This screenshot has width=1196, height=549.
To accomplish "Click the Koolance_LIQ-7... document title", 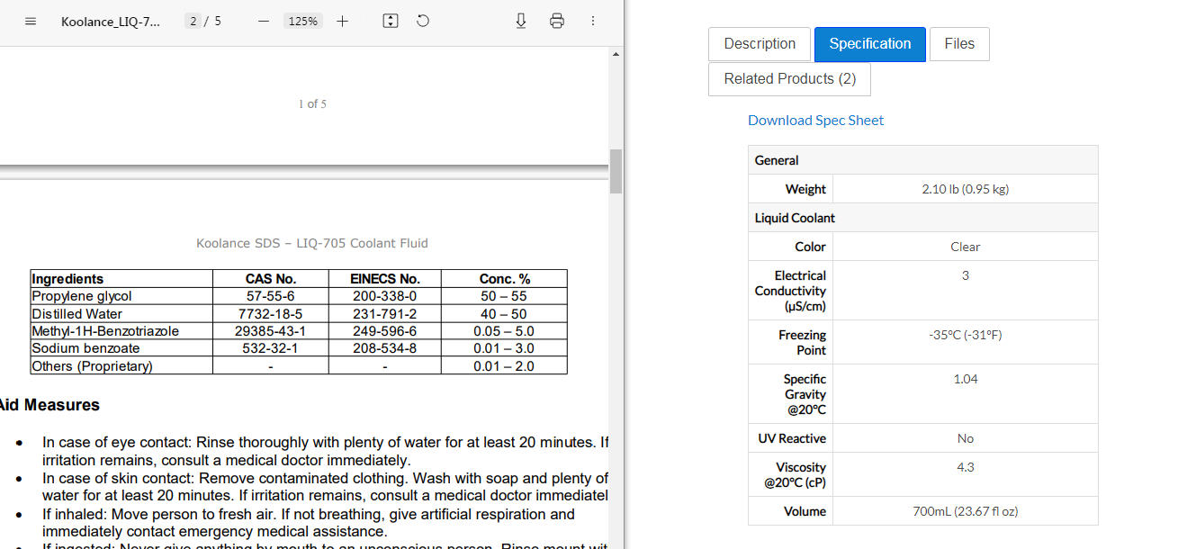I will tap(111, 22).
